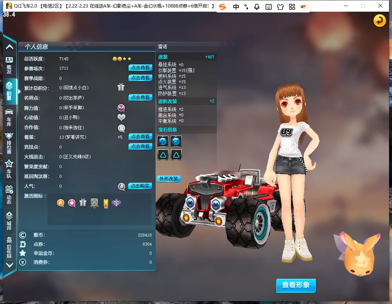Click the popularity icon beside 人气

tap(121, 186)
